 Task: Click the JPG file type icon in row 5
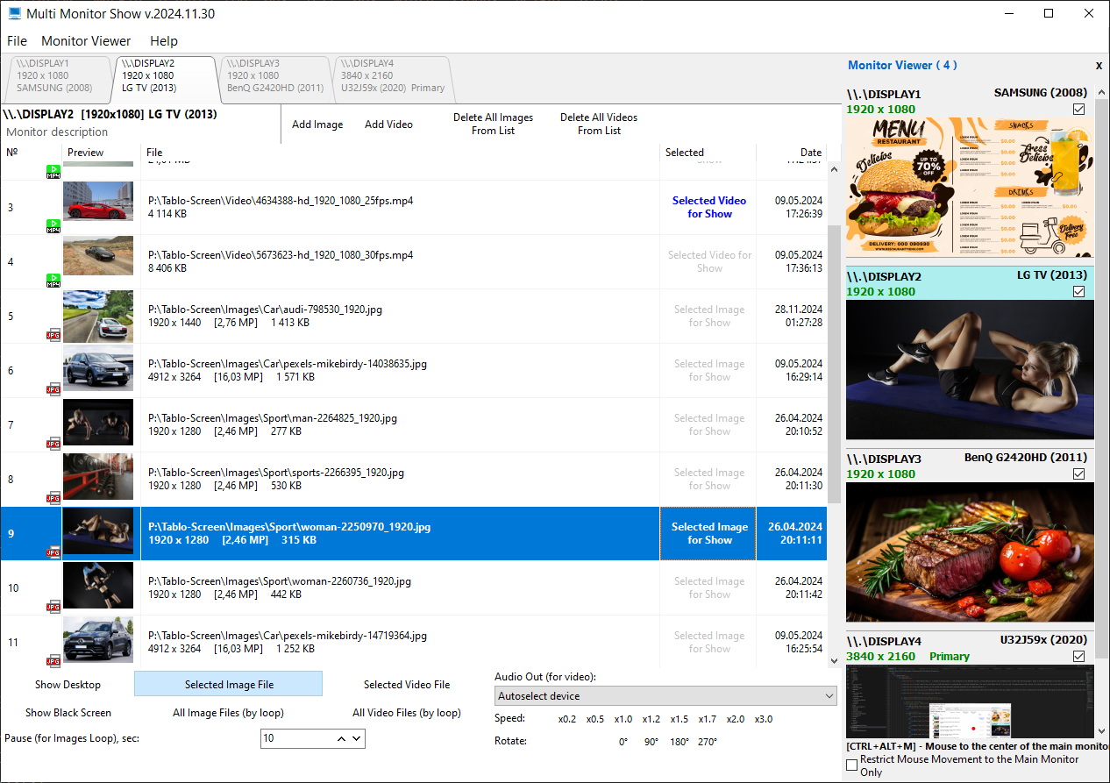[53, 335]
